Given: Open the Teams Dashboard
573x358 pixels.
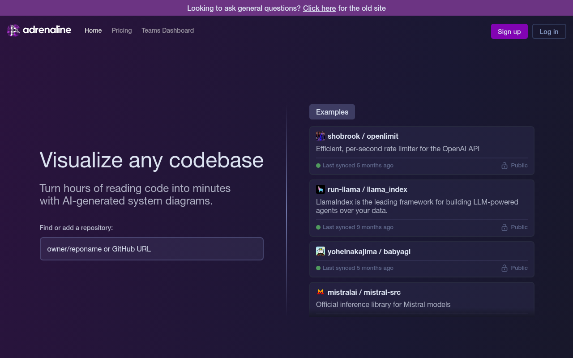Looking at the screenshot, I should [x=167, y=30].
